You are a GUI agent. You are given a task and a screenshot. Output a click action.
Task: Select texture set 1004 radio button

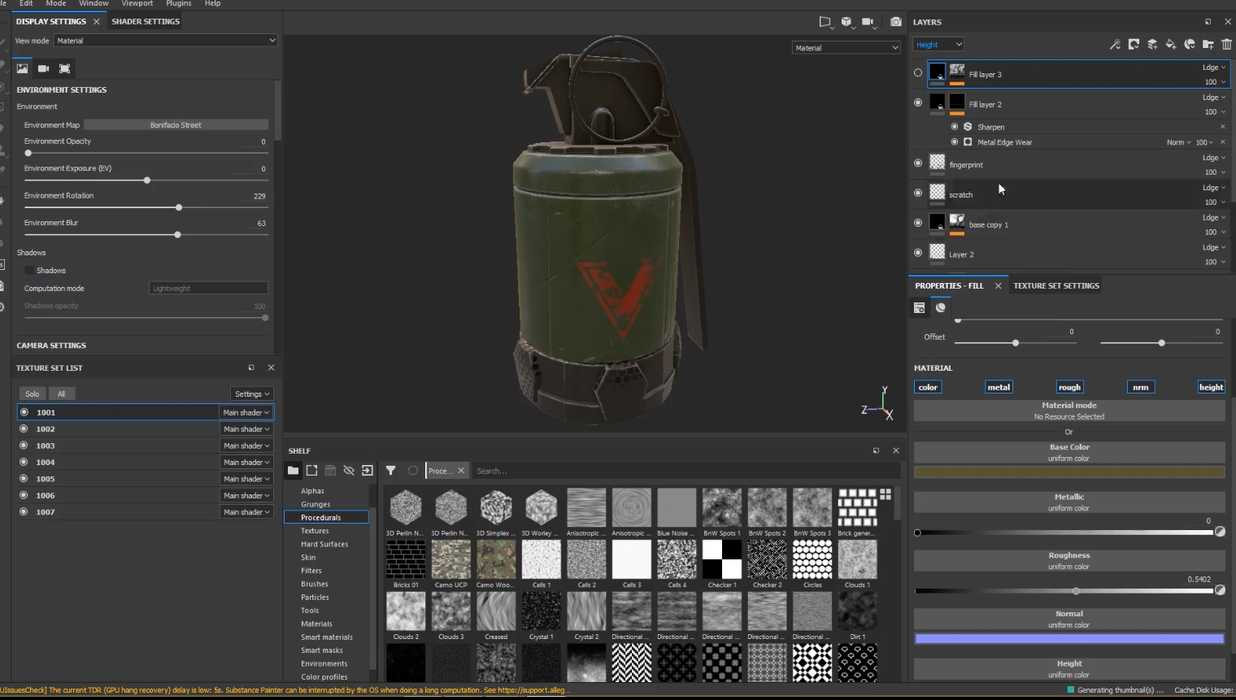coord(24,462)
